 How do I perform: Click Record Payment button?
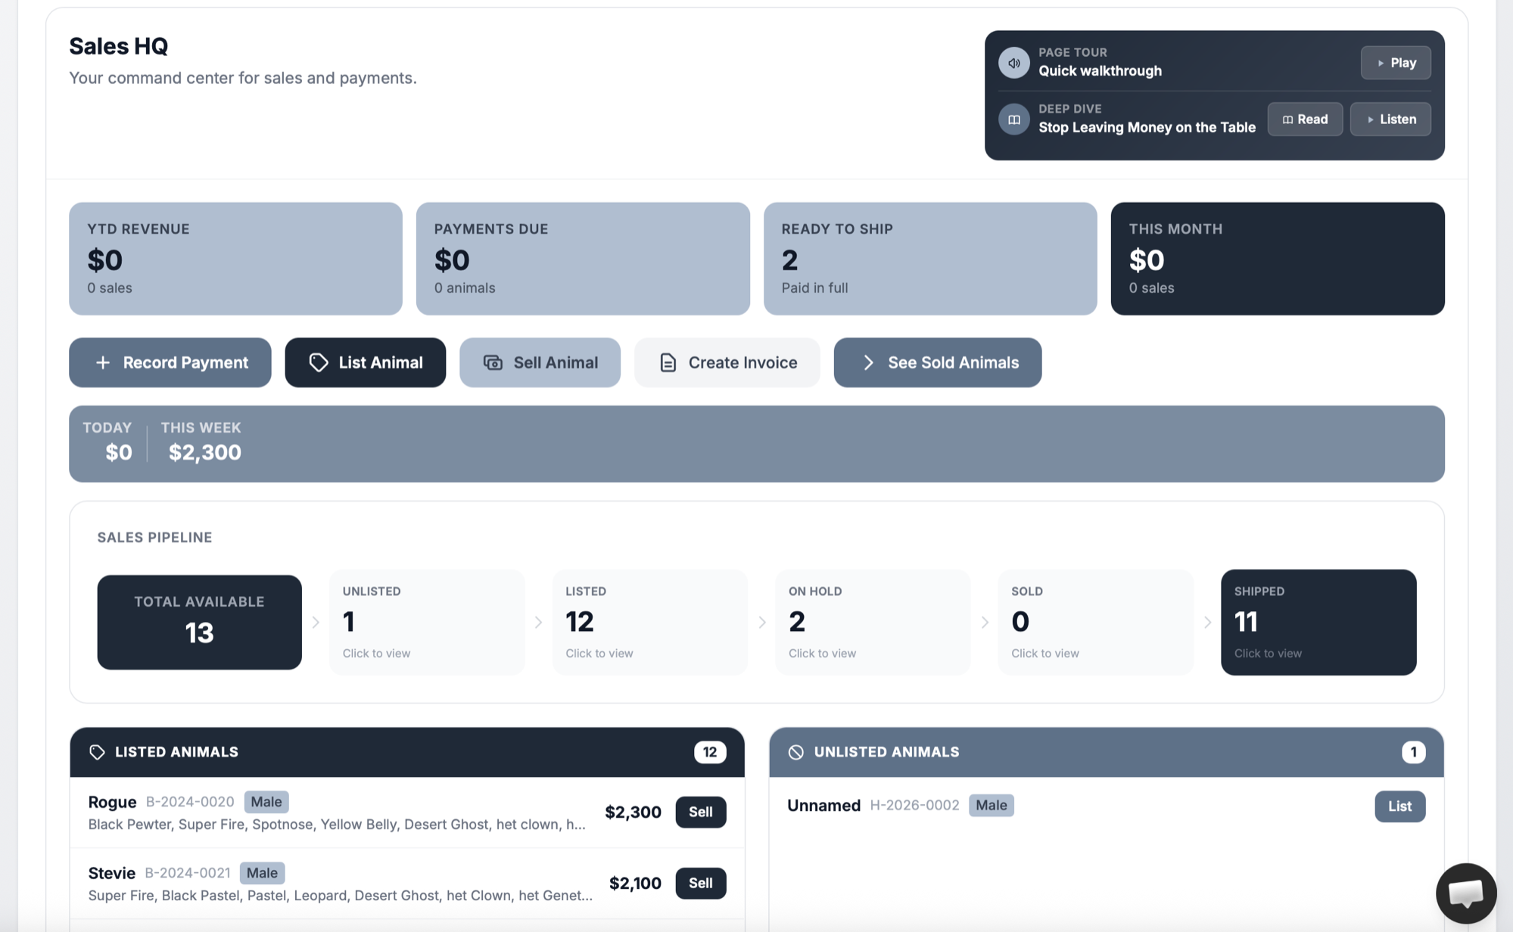pos(170,362)
